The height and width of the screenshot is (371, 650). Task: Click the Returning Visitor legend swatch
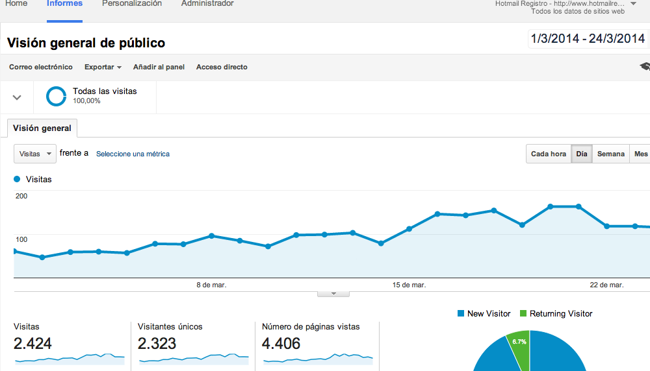click(x=523, y=313)
